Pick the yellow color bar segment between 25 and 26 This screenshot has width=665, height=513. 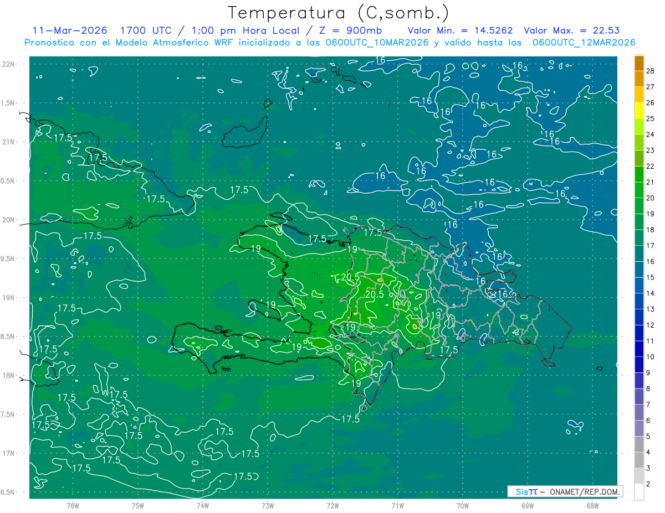640,111
